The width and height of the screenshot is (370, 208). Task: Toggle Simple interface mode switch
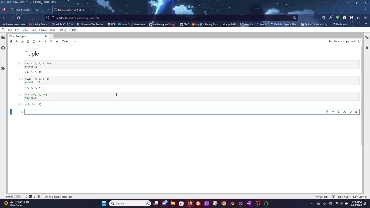17,197
